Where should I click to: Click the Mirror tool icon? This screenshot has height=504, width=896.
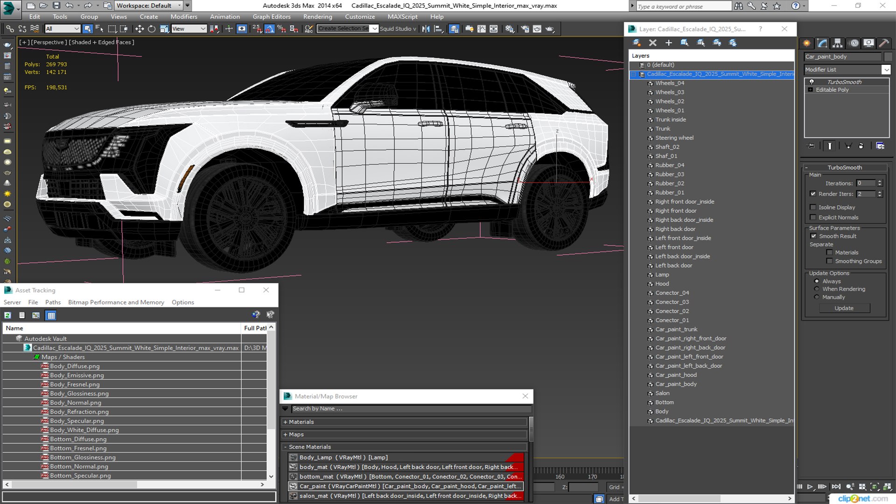pos(426,29)
